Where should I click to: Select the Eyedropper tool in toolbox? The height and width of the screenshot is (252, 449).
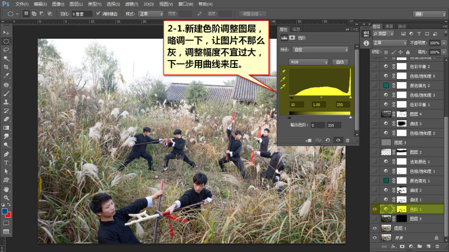[6, 76]
